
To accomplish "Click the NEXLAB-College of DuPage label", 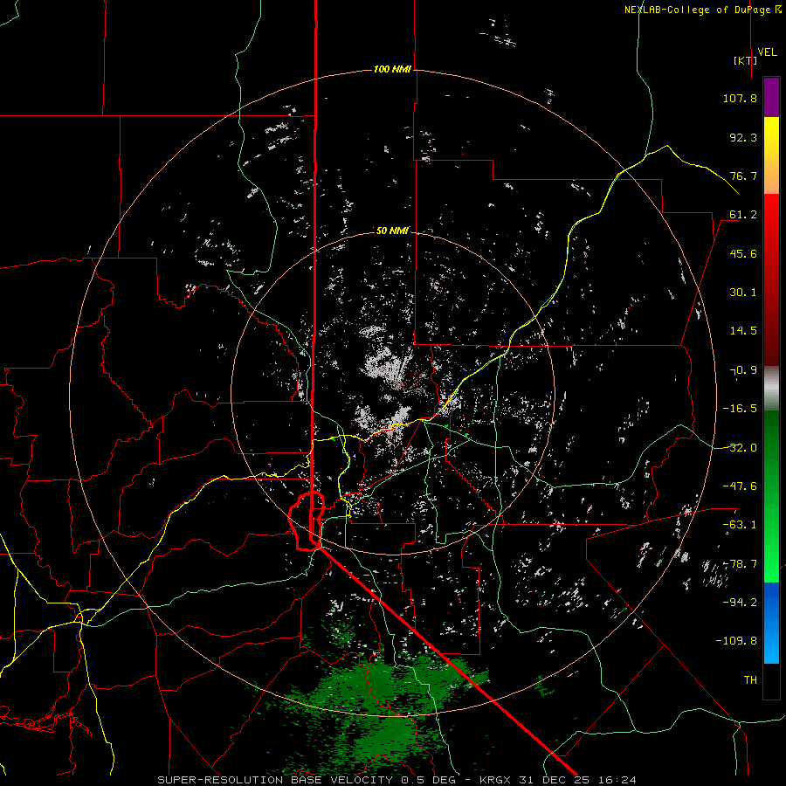I will tap(702, 10).
